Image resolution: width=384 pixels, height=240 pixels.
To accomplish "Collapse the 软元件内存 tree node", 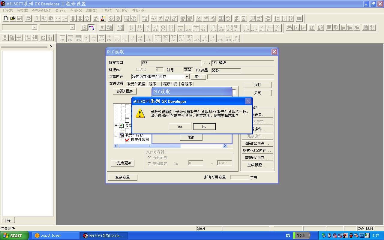I will pyautogui.click(x=116, y=135).
